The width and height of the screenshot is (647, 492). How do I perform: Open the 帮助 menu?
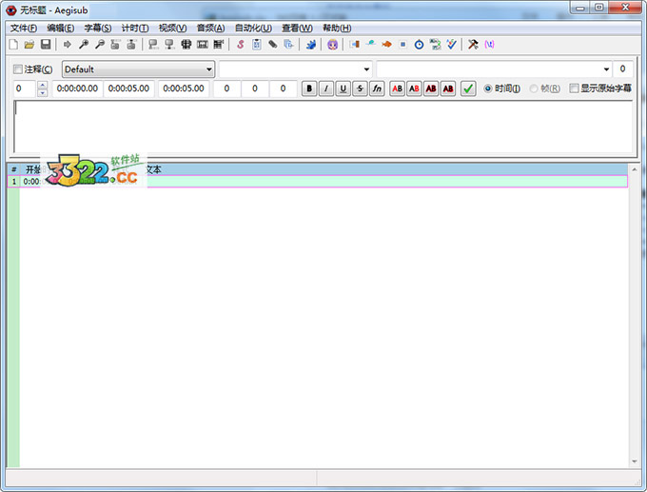pos(337,28)
